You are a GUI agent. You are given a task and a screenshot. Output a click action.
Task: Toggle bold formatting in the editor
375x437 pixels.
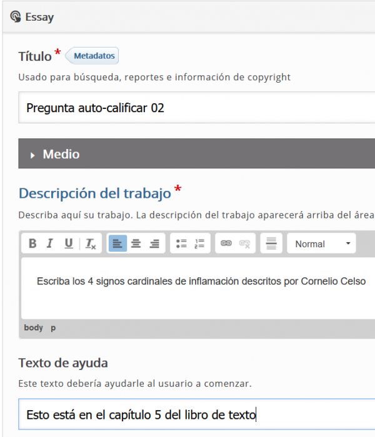(32, 244)
